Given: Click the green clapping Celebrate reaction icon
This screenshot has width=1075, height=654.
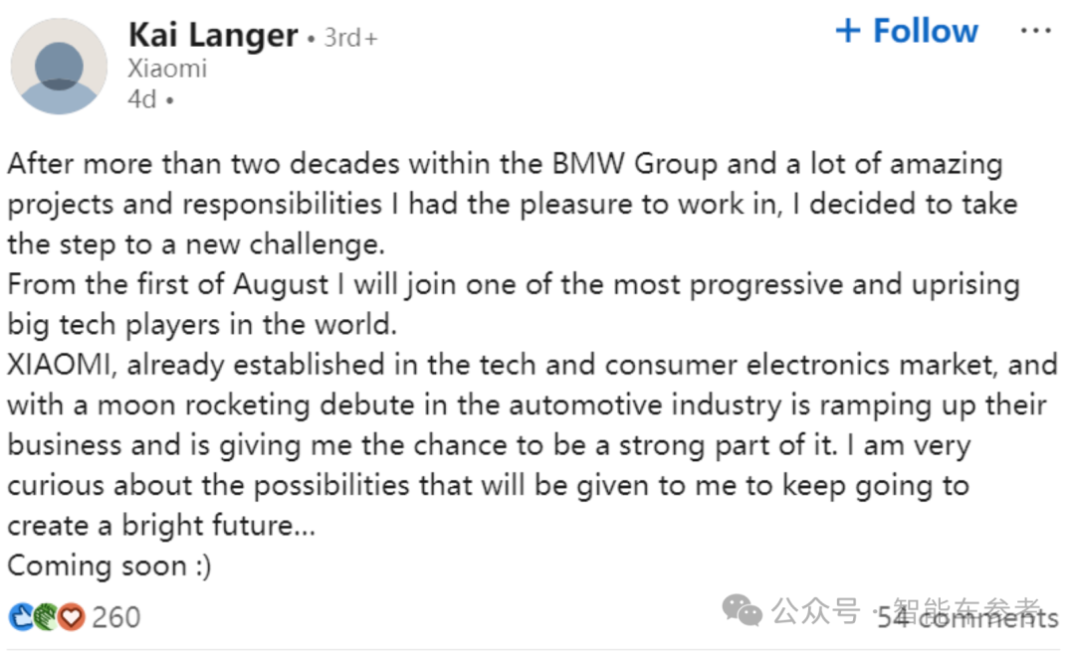Looking at the screenshot, I should coord(46,617).
